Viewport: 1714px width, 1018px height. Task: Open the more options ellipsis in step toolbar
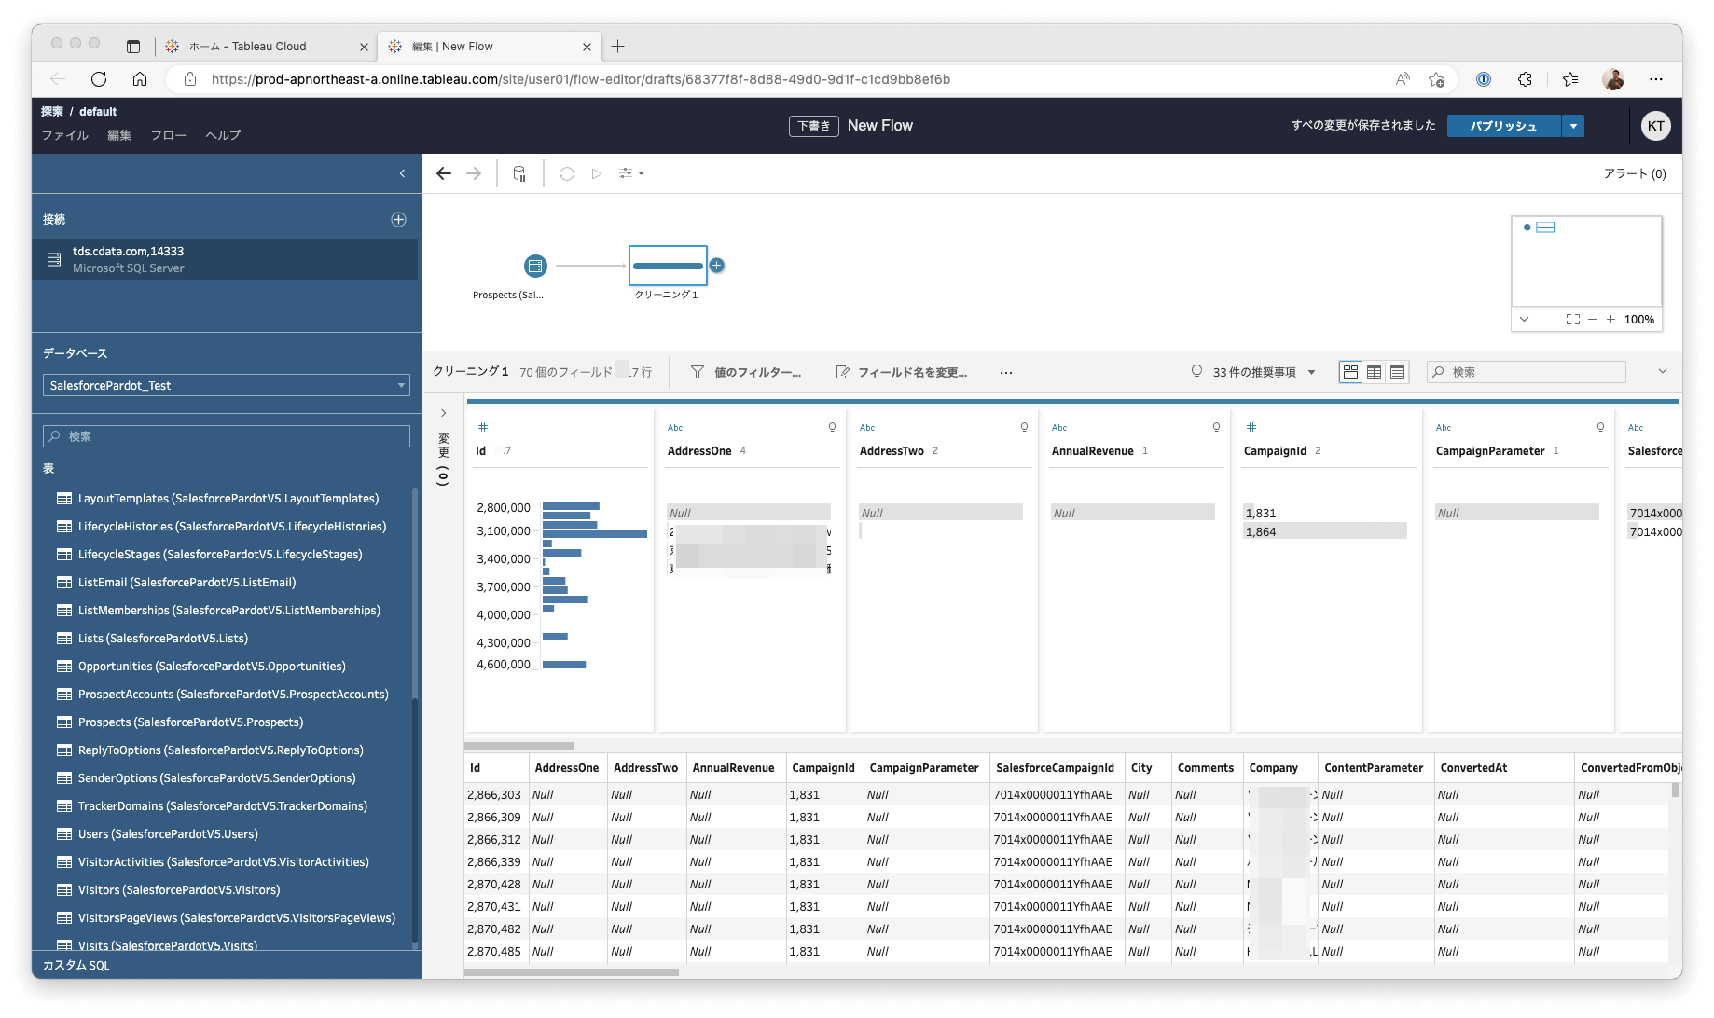tap(1006, 372)
